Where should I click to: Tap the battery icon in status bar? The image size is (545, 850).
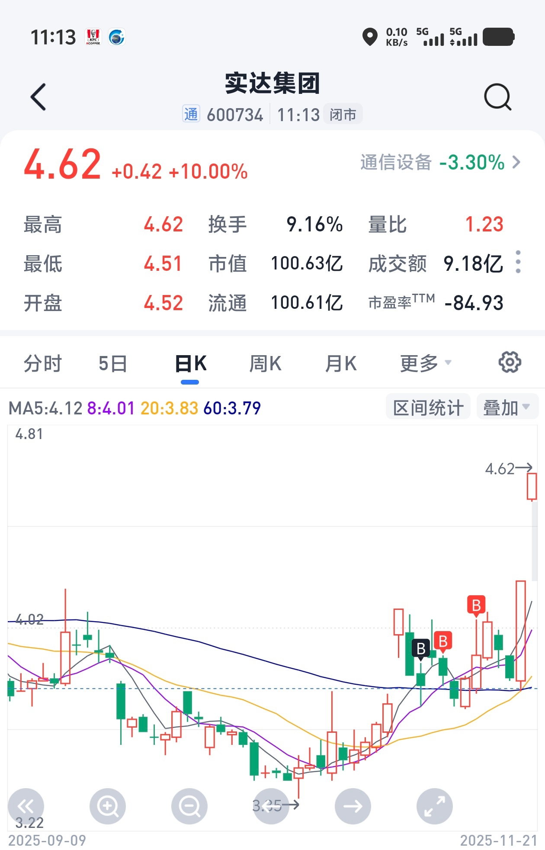click(498, 37)
